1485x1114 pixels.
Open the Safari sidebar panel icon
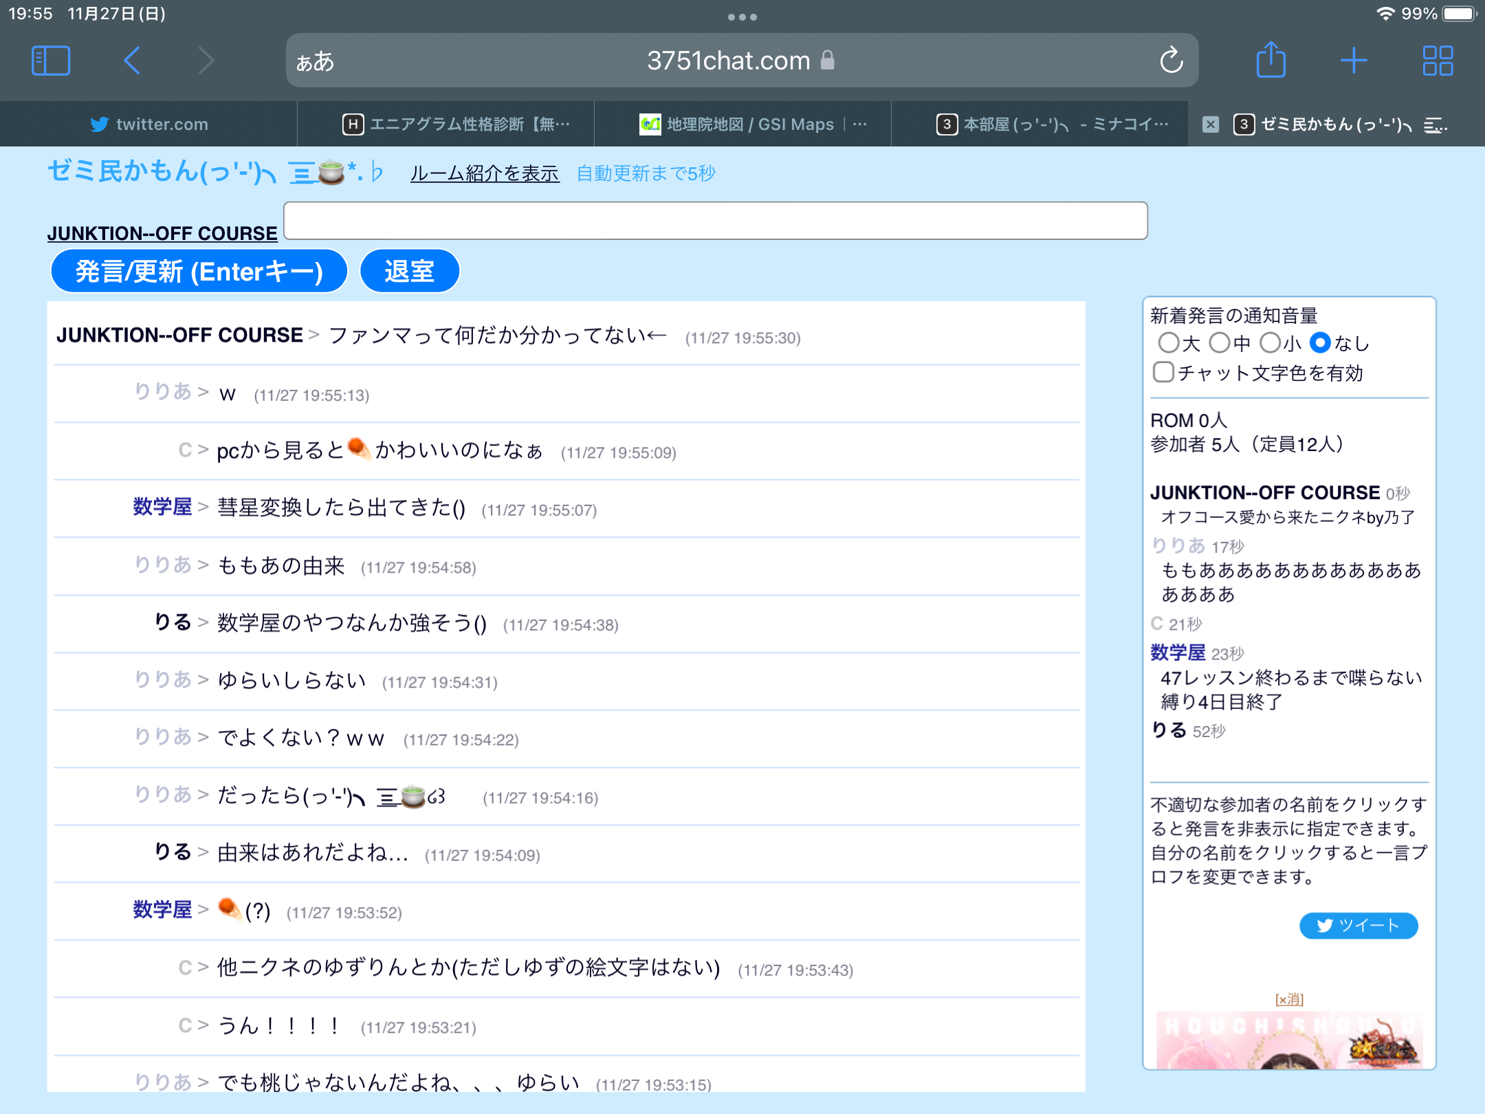[x=50, y=61]
